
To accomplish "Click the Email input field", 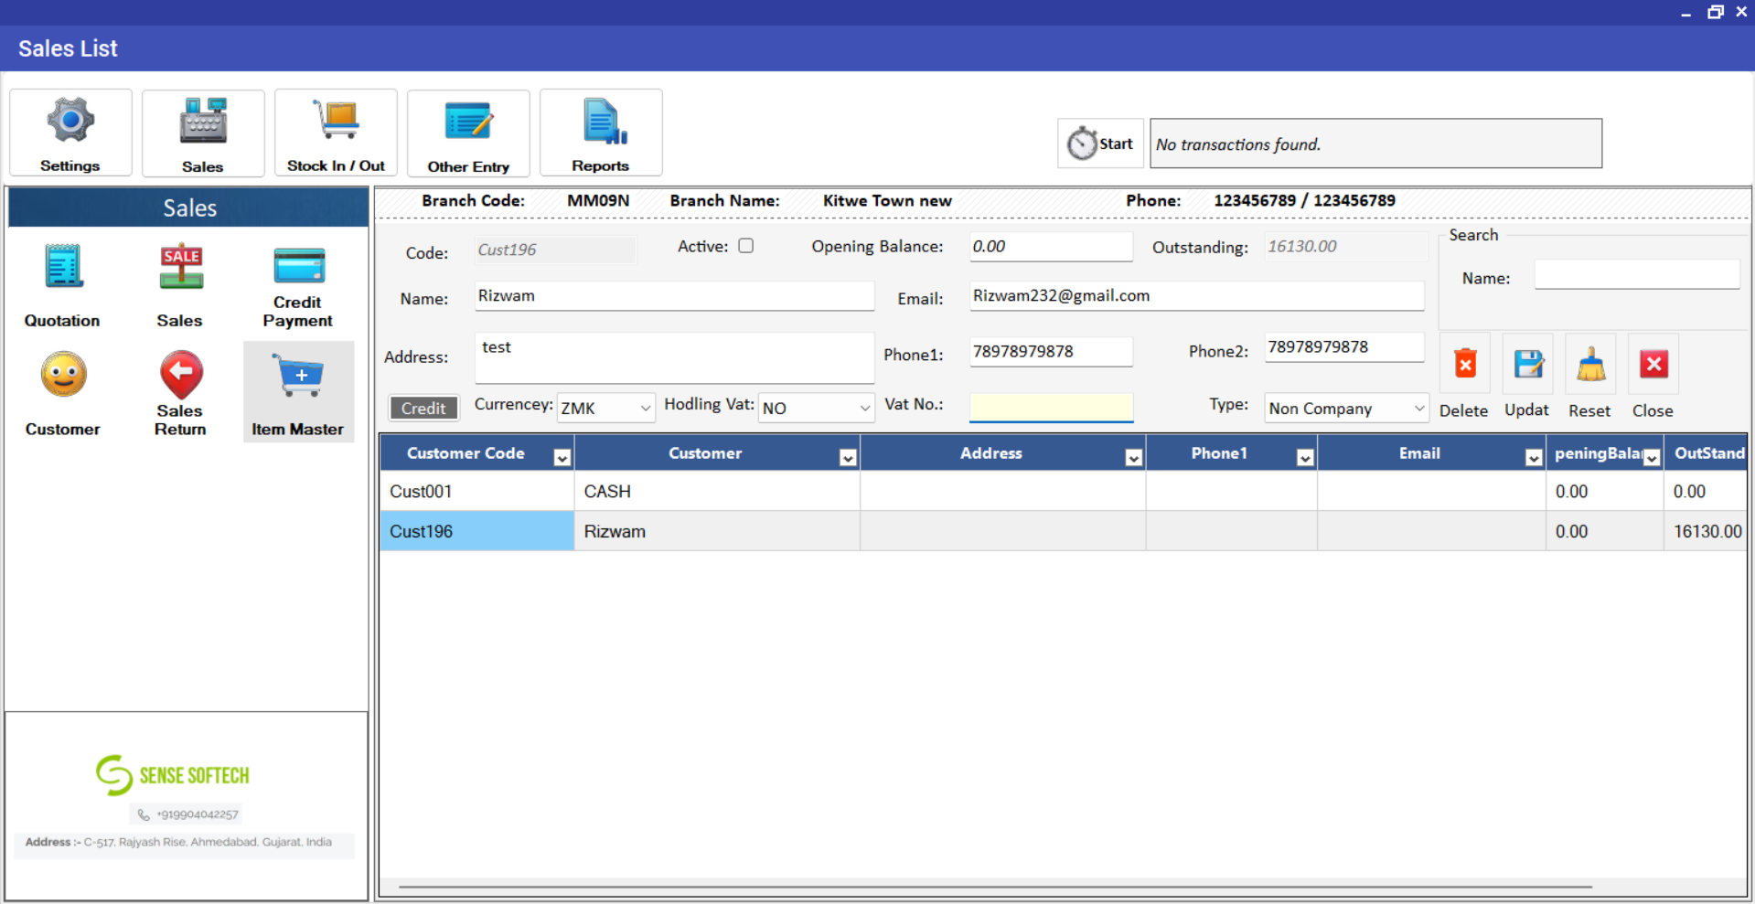I will point(1196,295).
